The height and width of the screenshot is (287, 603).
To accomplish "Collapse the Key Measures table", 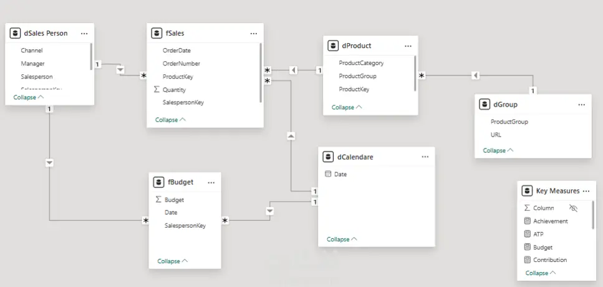I will pyautogui.click(x=540, y=273).
